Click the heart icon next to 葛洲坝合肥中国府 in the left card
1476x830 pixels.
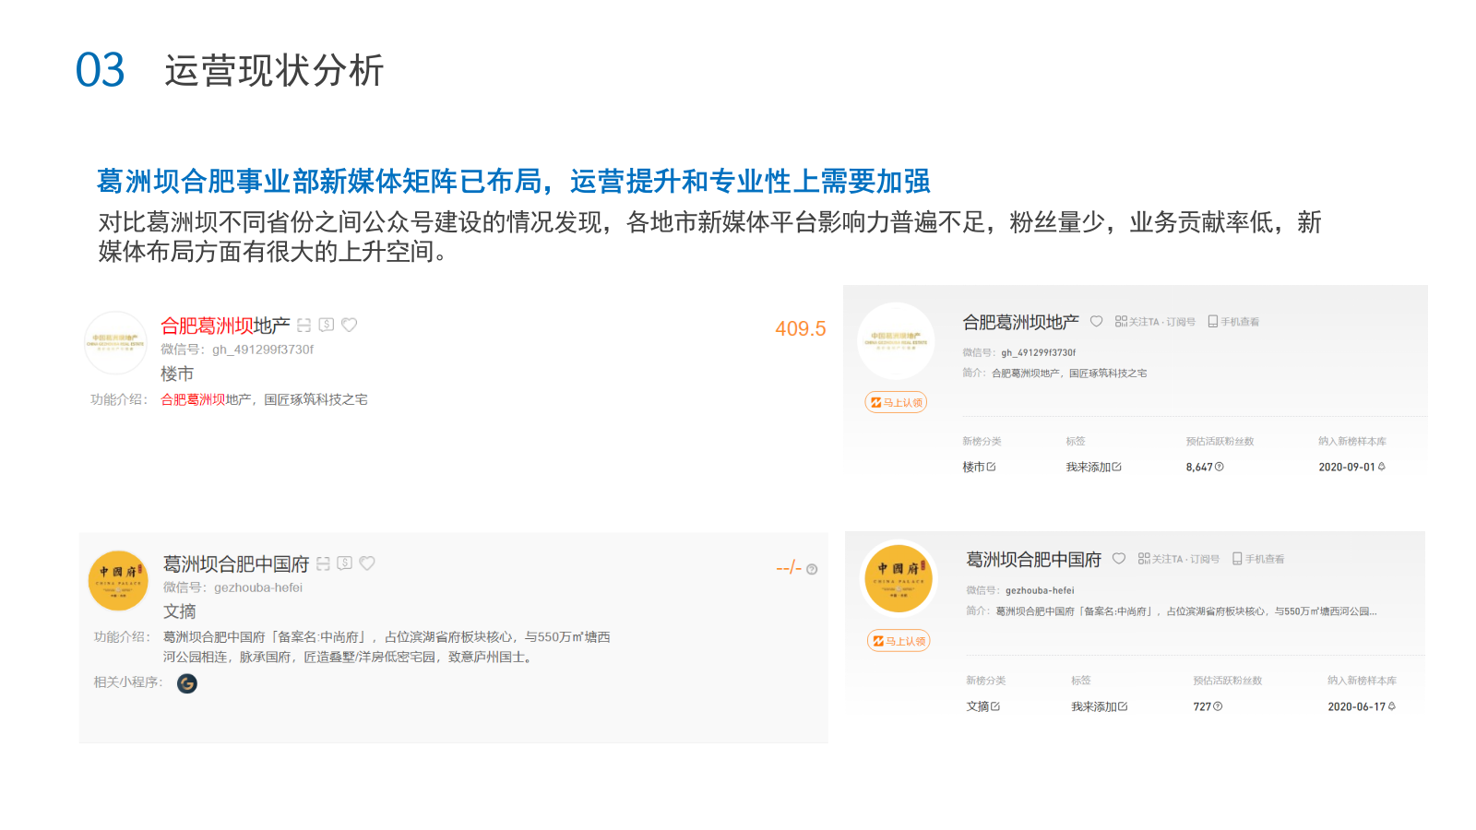(x=367, y=563)
